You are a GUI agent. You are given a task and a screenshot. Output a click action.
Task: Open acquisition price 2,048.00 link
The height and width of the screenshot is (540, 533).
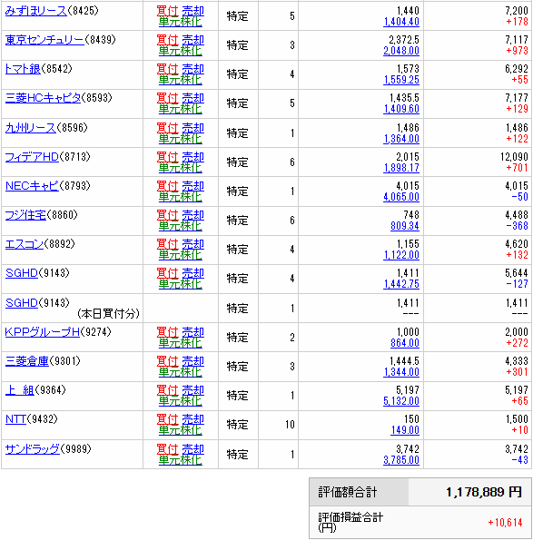401,51
